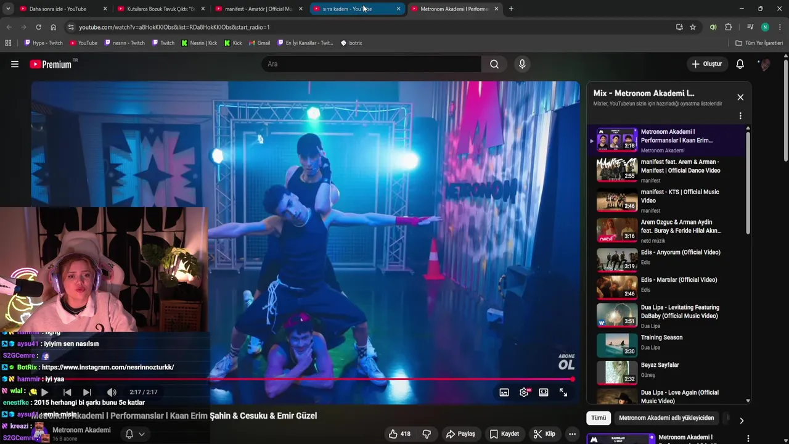This screenshot has height=444, width=789.
Task: Open Hype - Twitch bookmark
Action: pos(44,43)
